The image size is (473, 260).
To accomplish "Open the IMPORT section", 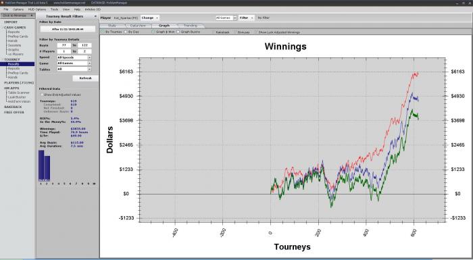I will pos(11,22).
